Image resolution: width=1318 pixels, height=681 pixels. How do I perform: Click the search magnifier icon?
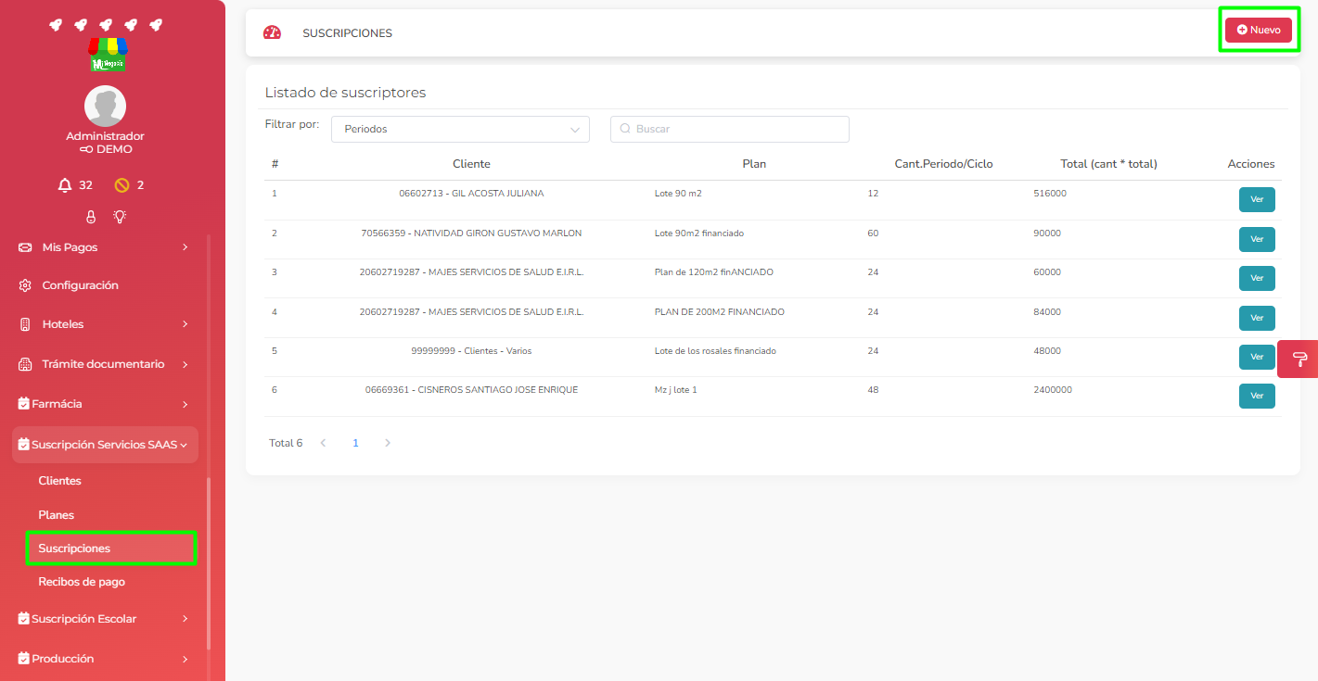click(624, 129)
